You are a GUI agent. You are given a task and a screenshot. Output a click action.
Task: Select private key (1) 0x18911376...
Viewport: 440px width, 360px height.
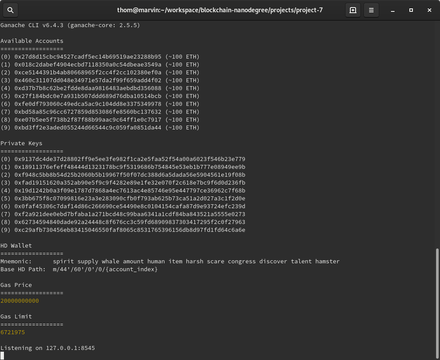(129, 167)
